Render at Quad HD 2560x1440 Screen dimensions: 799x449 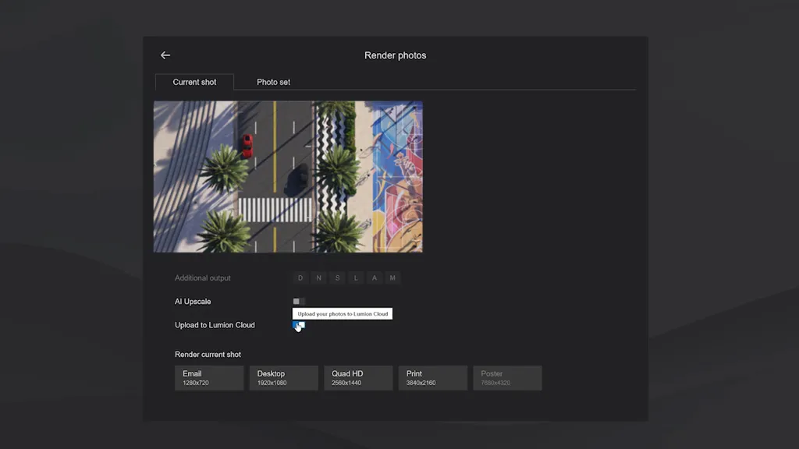click(358, 378)
